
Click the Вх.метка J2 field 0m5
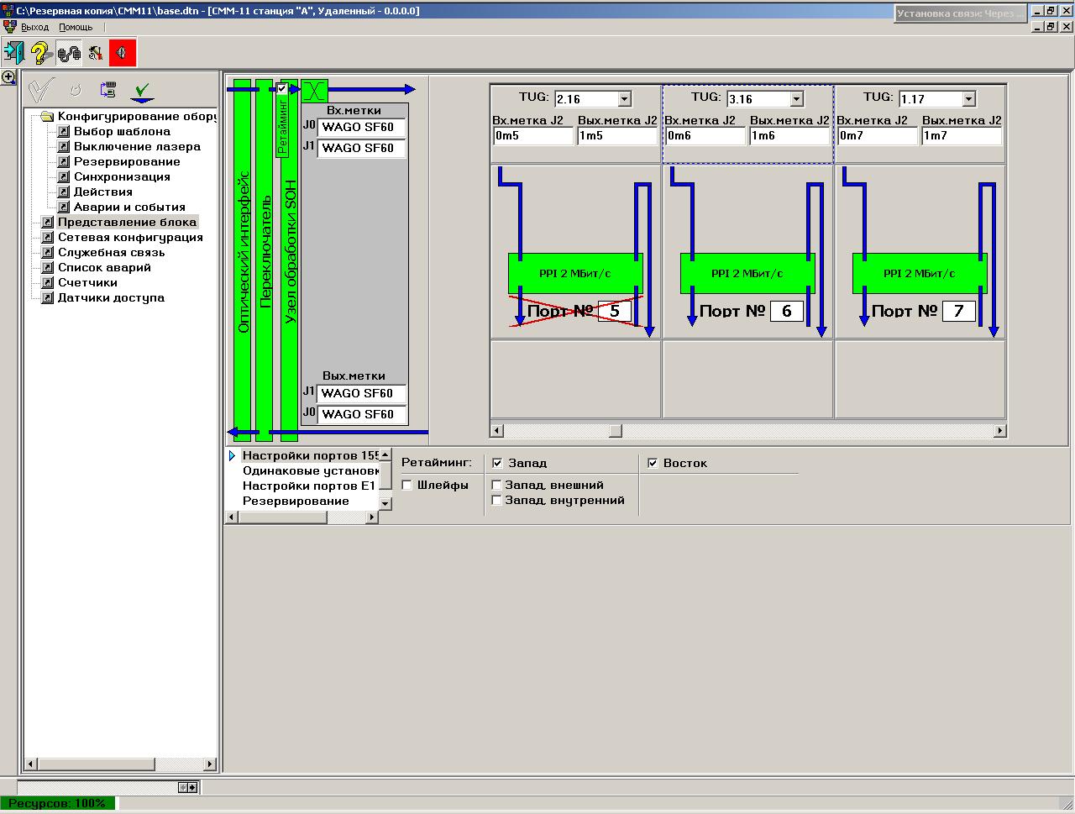point(533,136)
